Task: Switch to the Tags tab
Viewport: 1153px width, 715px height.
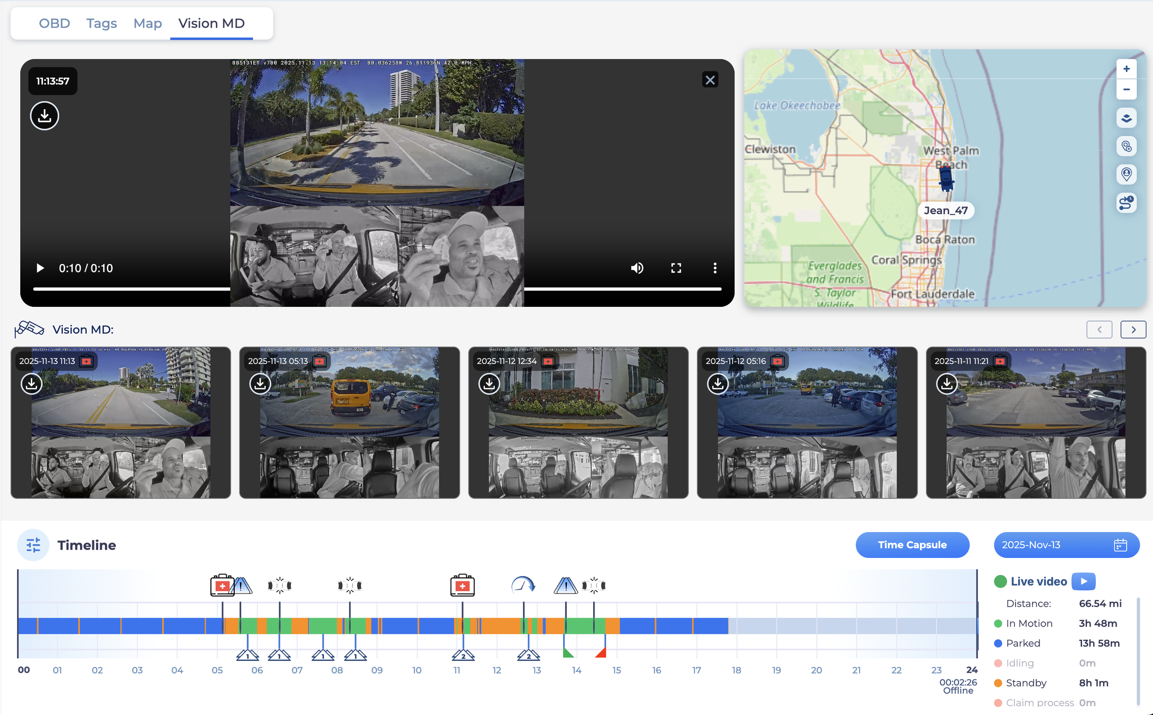Action: (x=101, y=23)
